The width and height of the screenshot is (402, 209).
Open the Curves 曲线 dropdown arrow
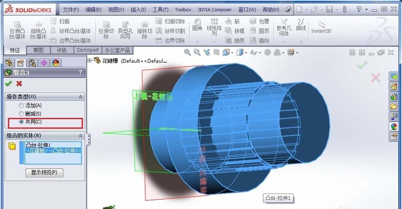click(301, 42)
